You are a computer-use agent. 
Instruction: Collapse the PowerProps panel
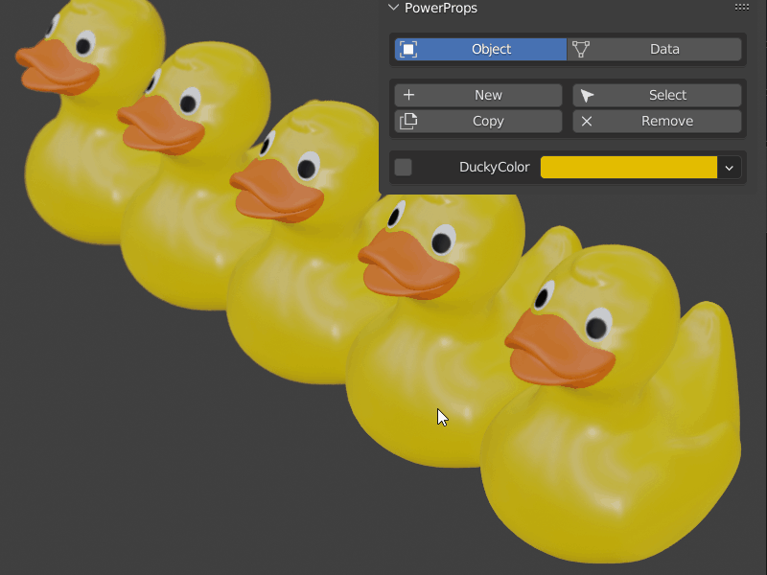[393, 8]
